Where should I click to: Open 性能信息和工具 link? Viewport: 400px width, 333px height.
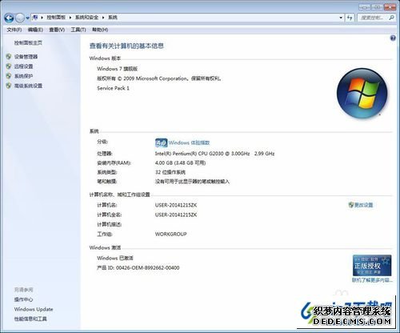click(x=30, y=319)
